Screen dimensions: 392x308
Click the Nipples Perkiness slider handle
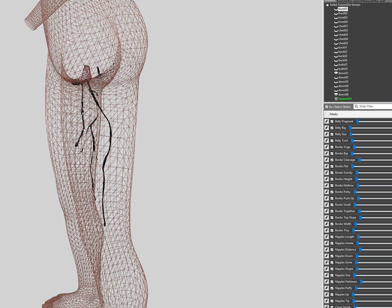[x=361, y=282]
